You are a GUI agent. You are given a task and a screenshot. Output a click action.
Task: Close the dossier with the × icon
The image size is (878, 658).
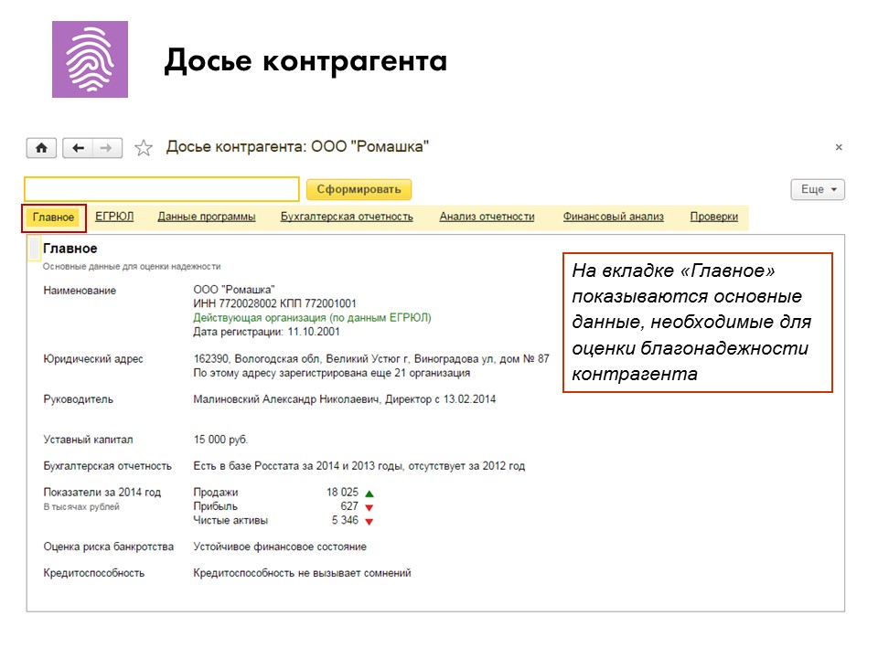click(x=839, y=147)
